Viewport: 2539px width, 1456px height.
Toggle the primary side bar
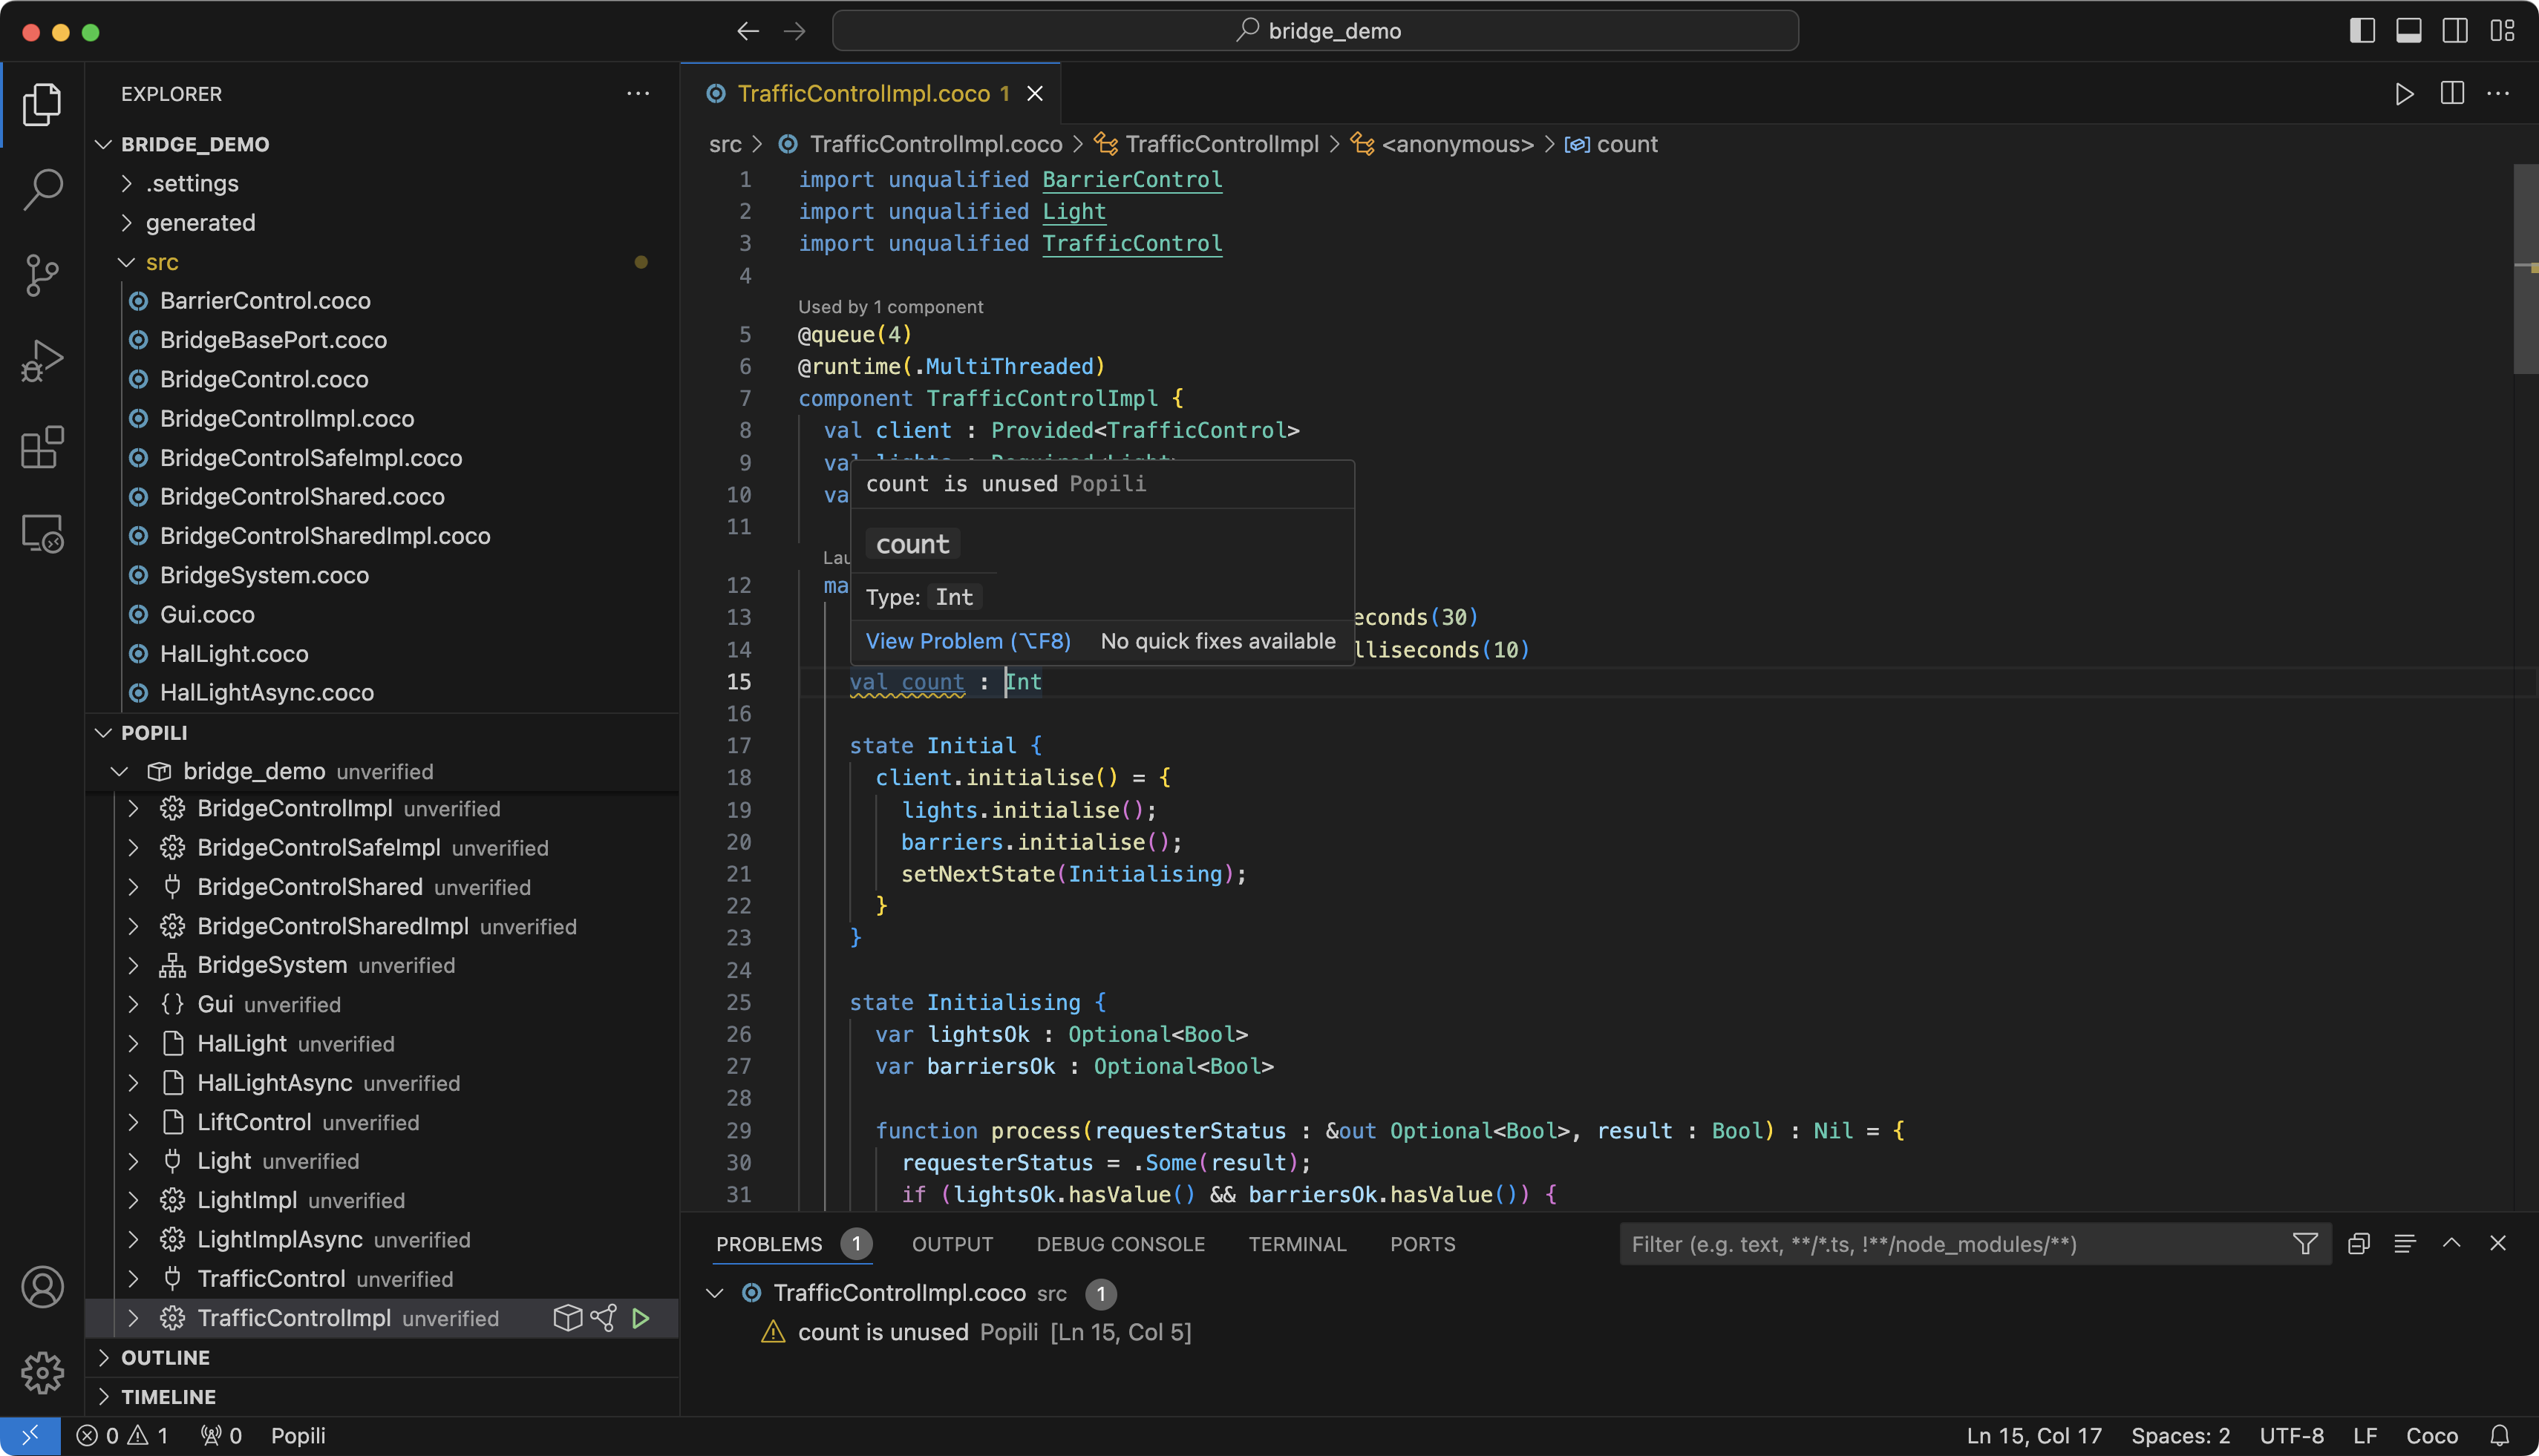tap(2362, 31)
